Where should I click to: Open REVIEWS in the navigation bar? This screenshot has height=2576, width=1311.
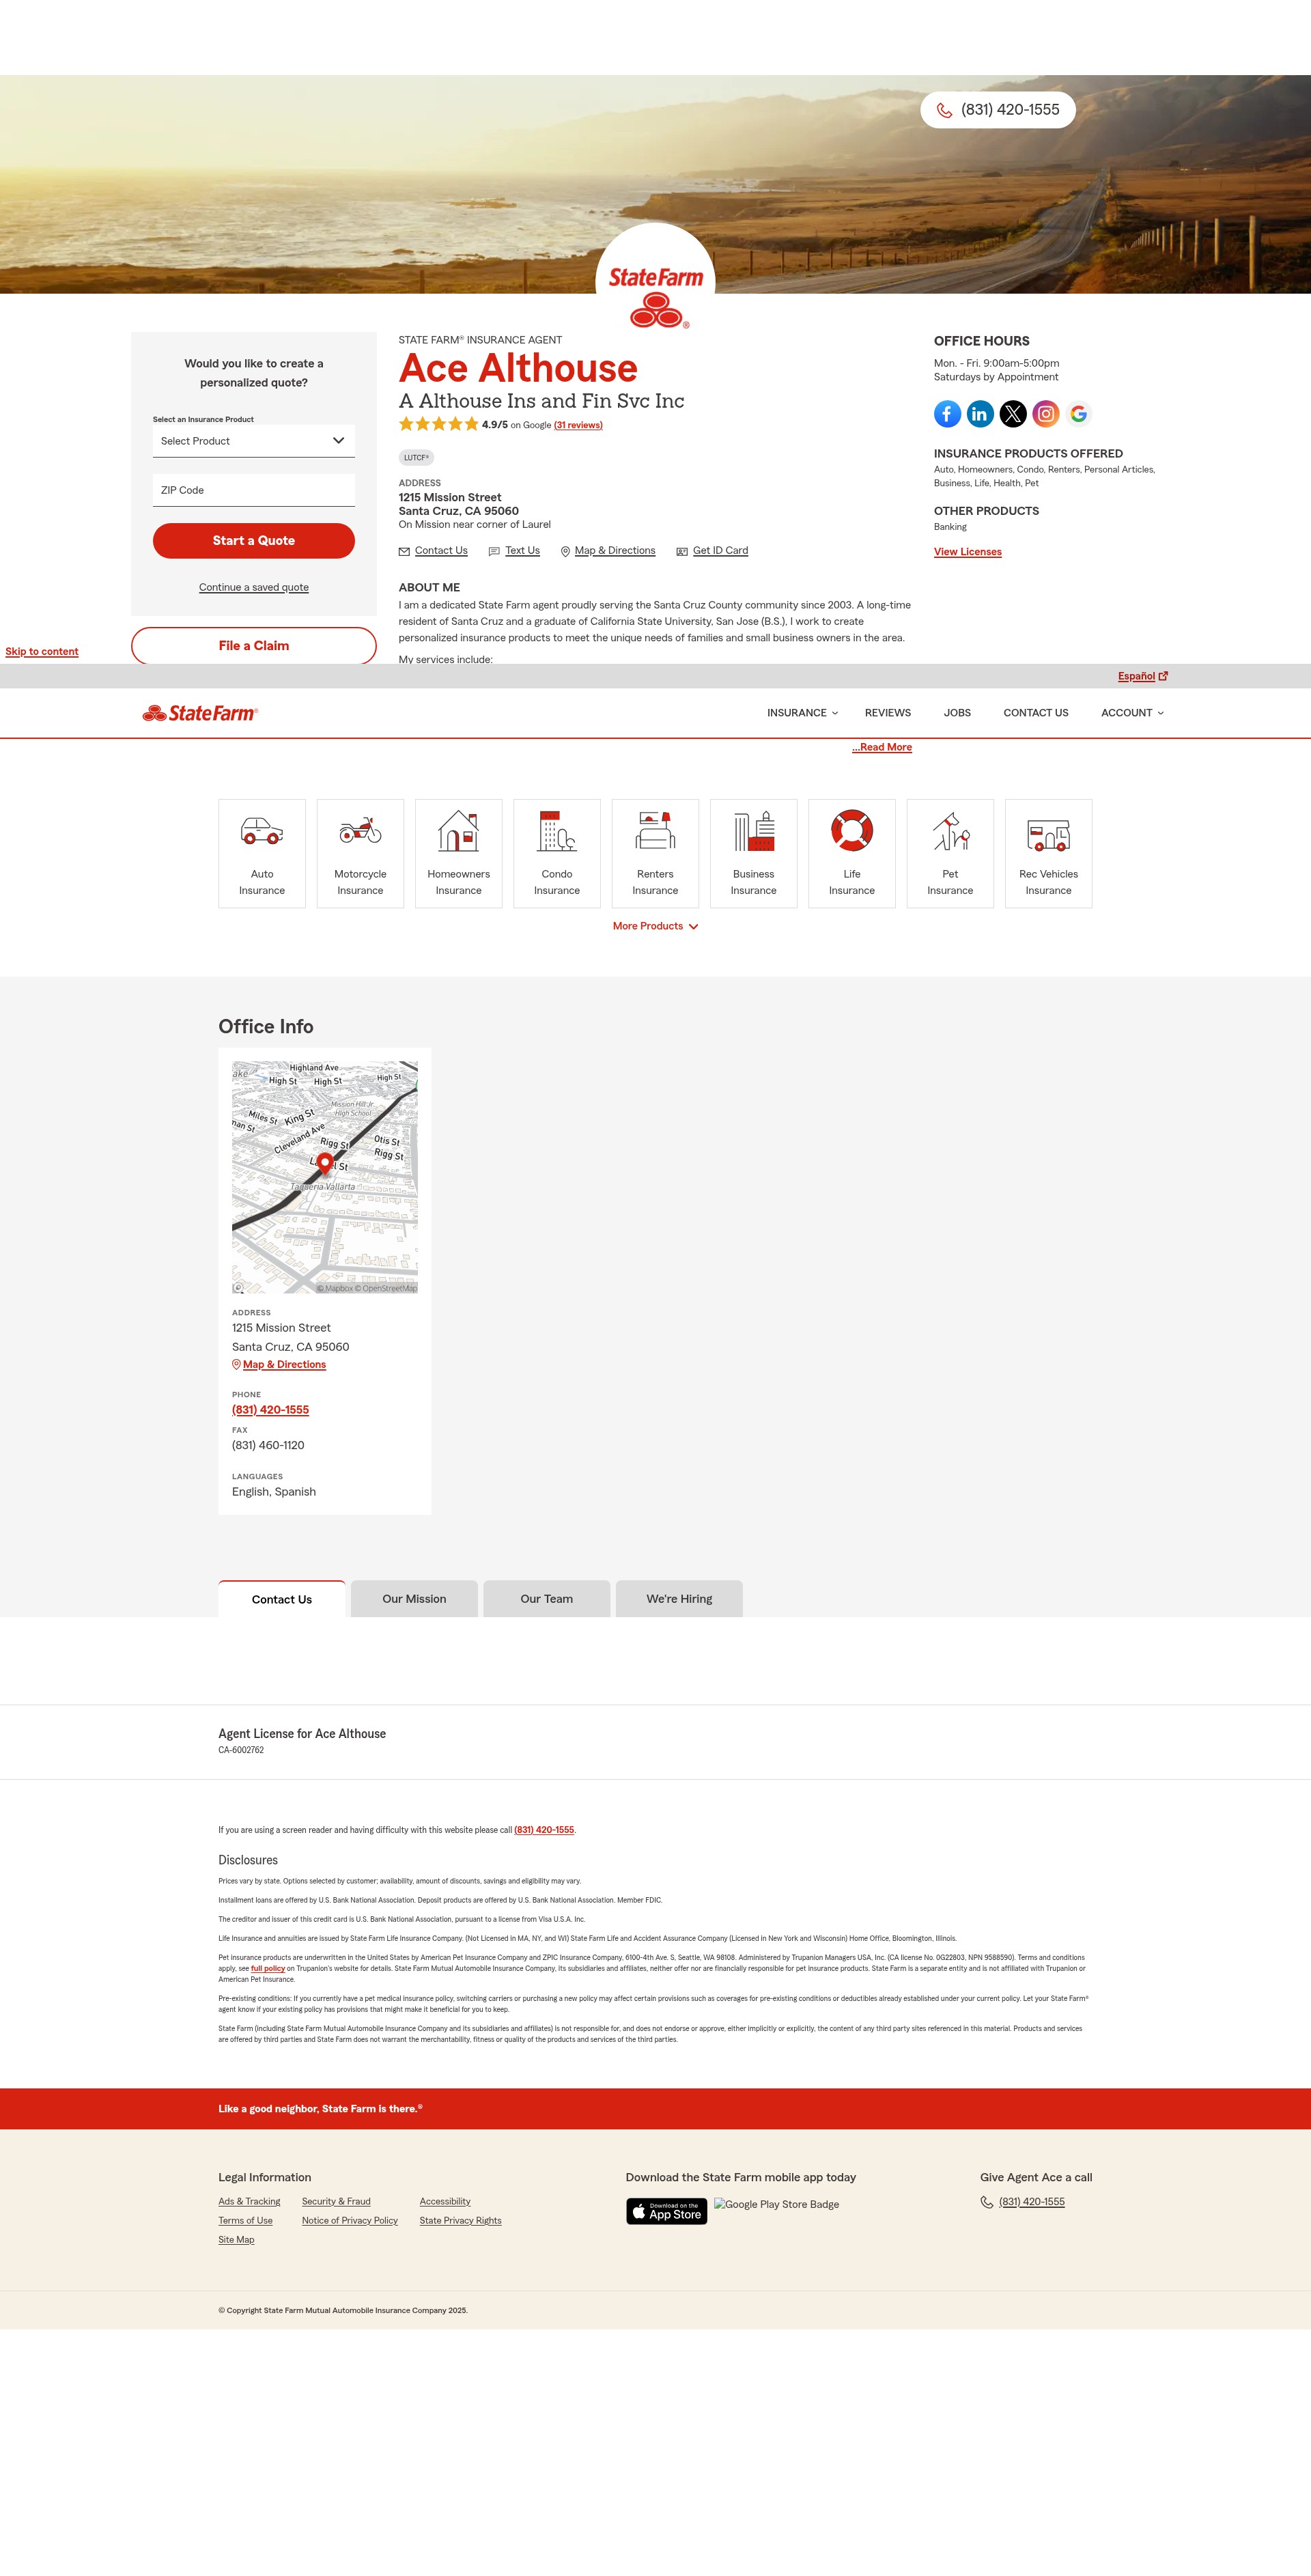click(888, 713)
